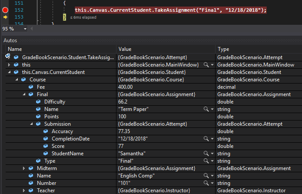Open visualizer dropdown arrow in 'this' row
The width and height of the screenshot is (302, 194).
point(212,65)
